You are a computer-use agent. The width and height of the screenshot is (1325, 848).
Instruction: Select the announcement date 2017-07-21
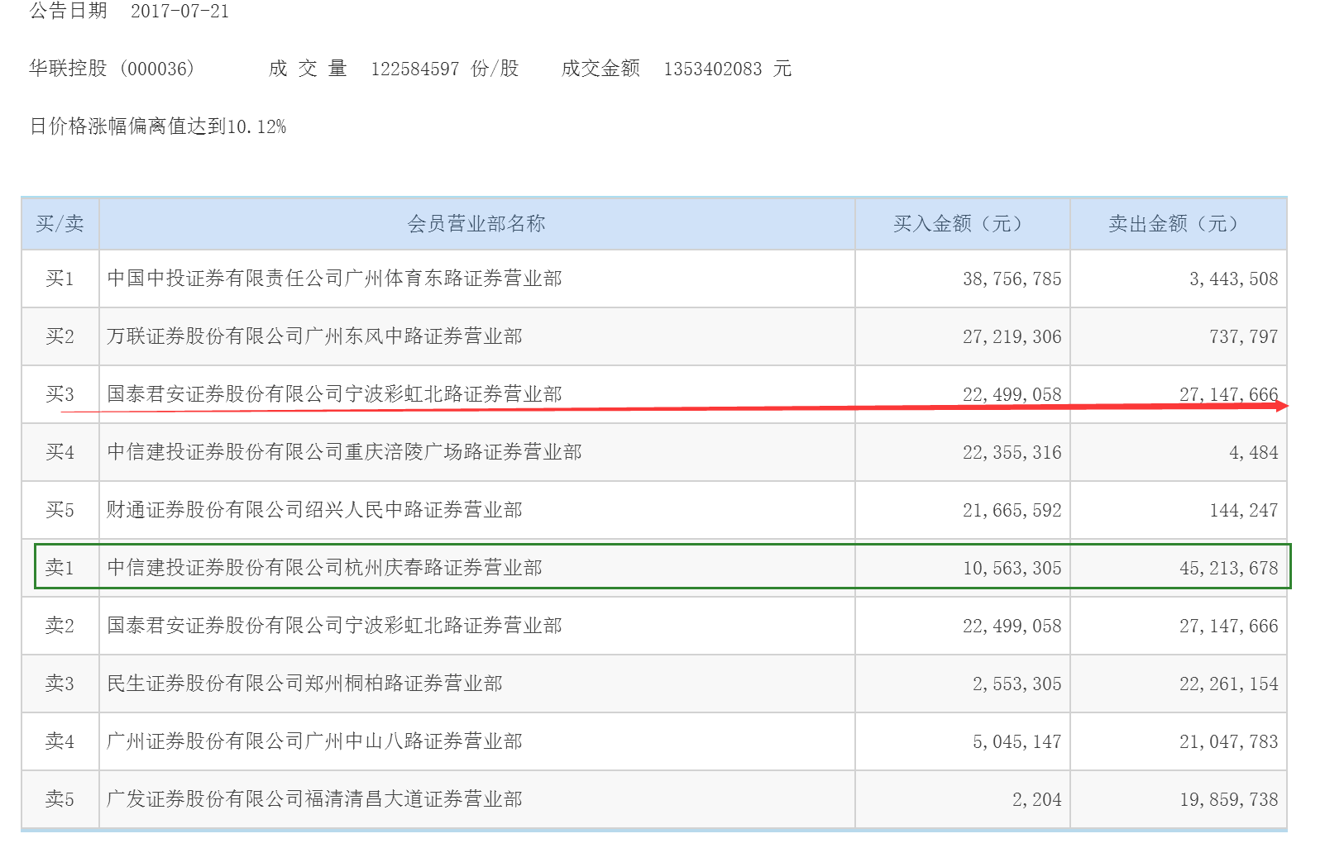tap(179, 12)
